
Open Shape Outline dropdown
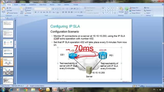tap(136, 10)
